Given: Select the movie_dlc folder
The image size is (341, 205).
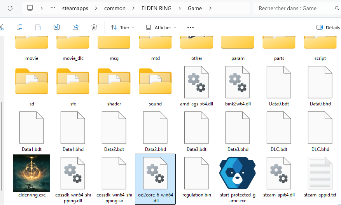Looking at the screenshot, I should pos(73,48).
